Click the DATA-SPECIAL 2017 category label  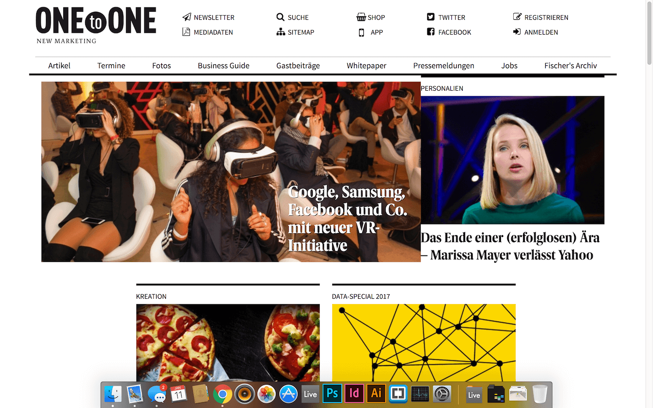tap(360, 296)
